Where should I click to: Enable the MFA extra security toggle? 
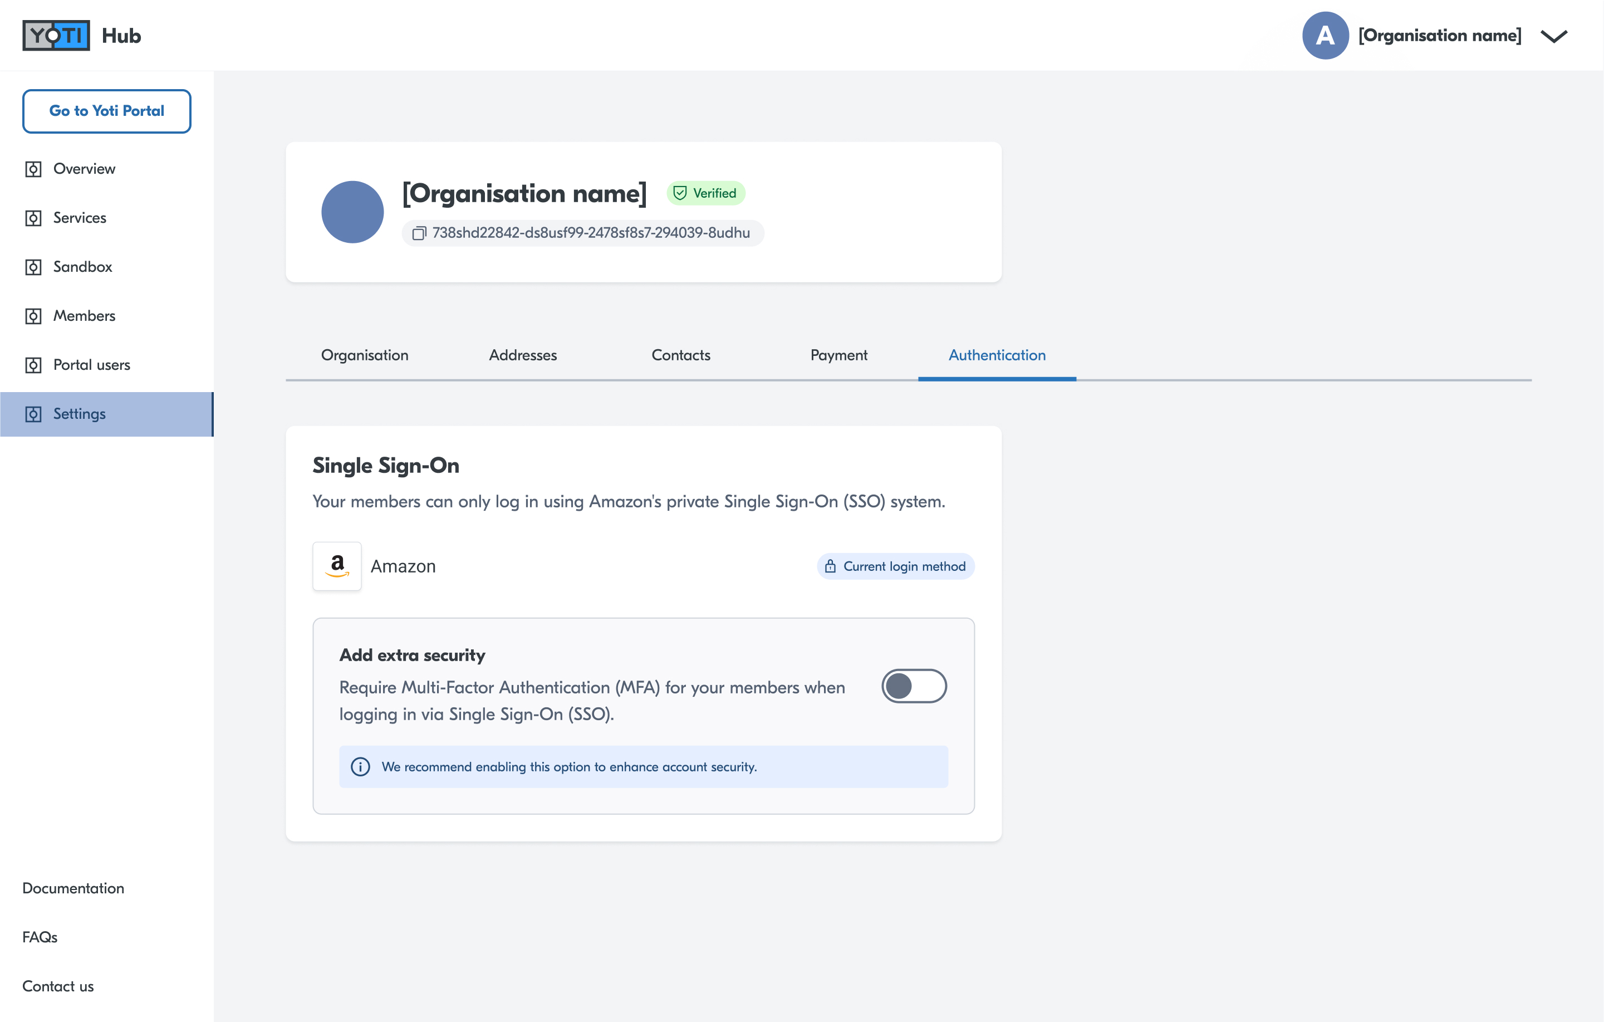914,686
